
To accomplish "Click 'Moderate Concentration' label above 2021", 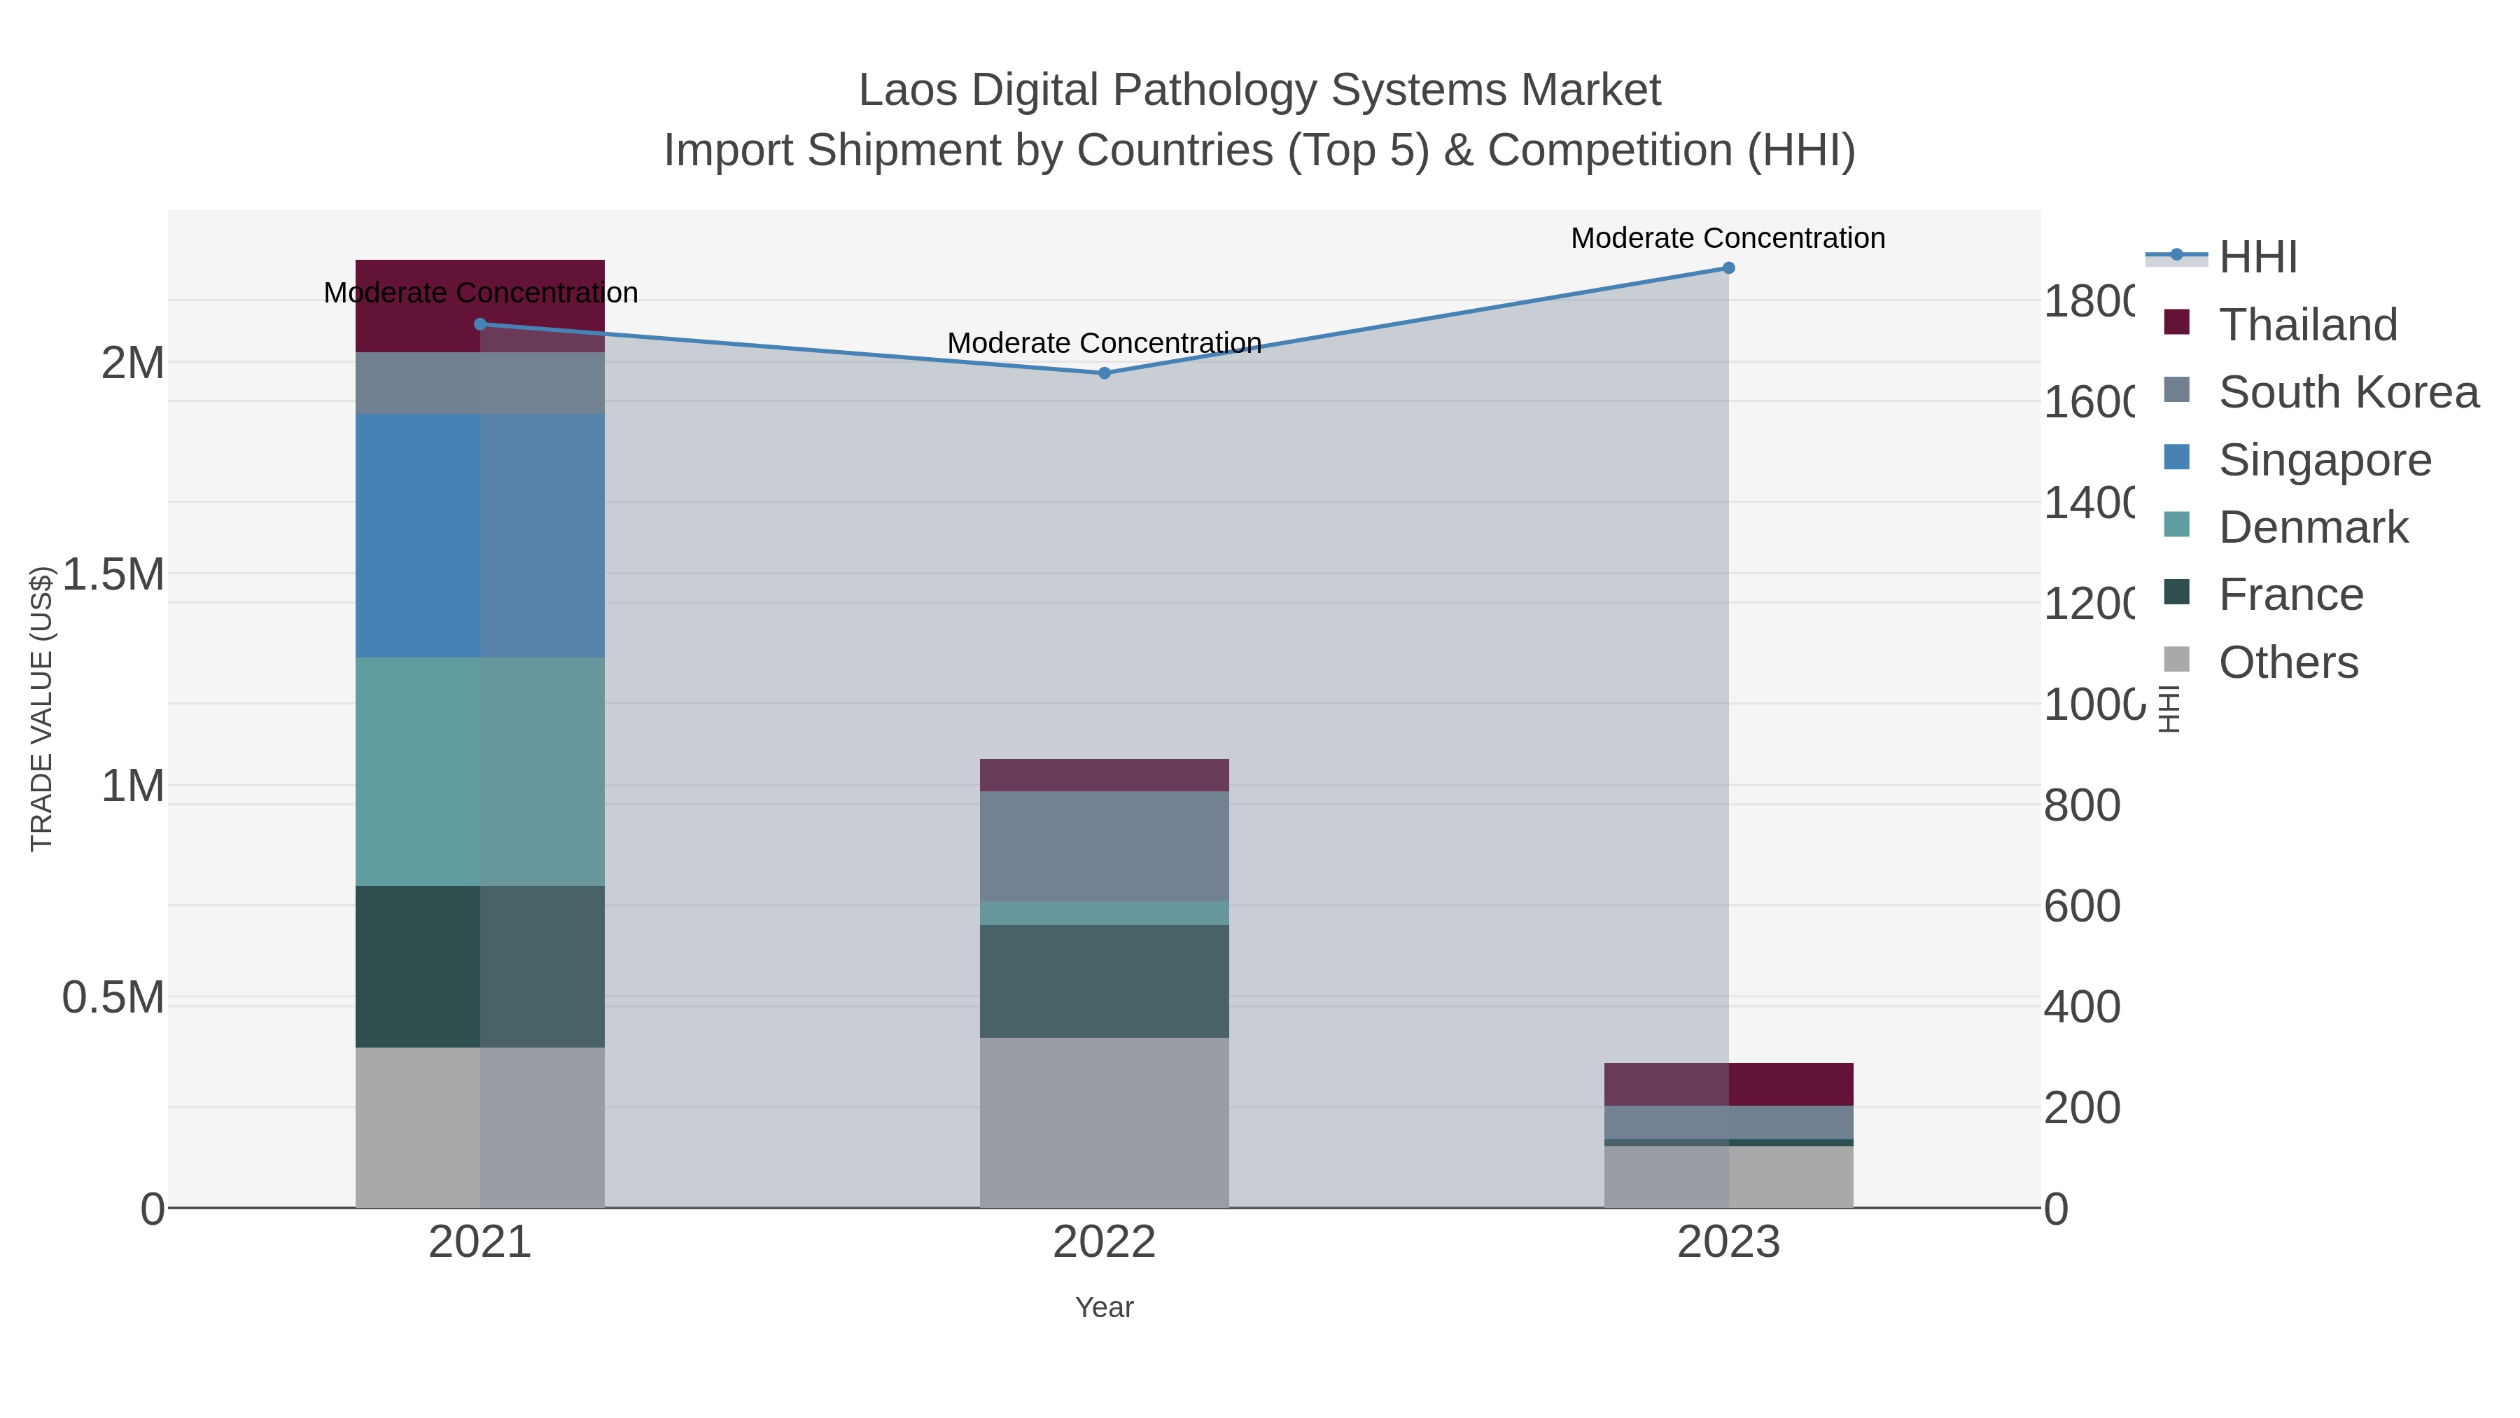I will 480,293.
